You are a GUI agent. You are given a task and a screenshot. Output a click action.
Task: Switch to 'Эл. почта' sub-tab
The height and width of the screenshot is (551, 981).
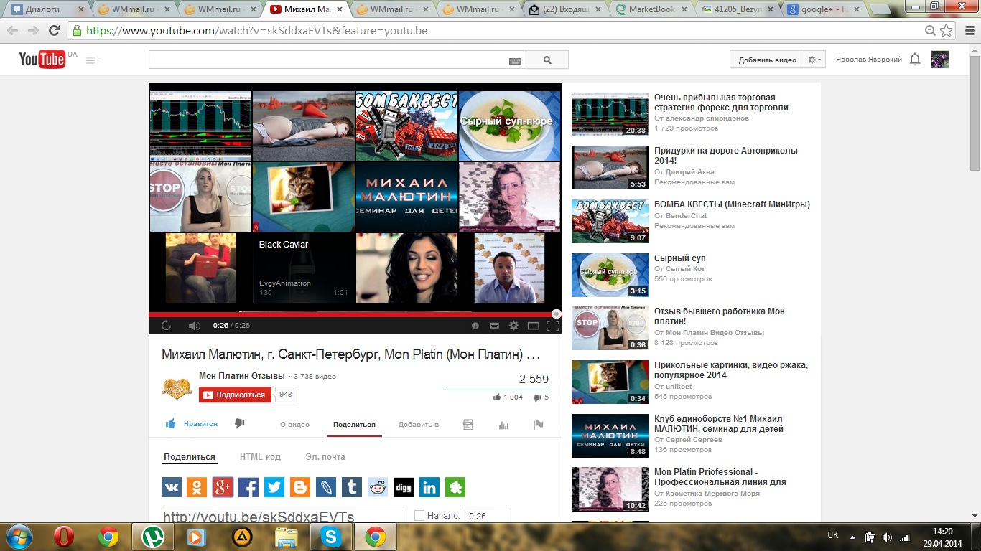click(325, 457)
